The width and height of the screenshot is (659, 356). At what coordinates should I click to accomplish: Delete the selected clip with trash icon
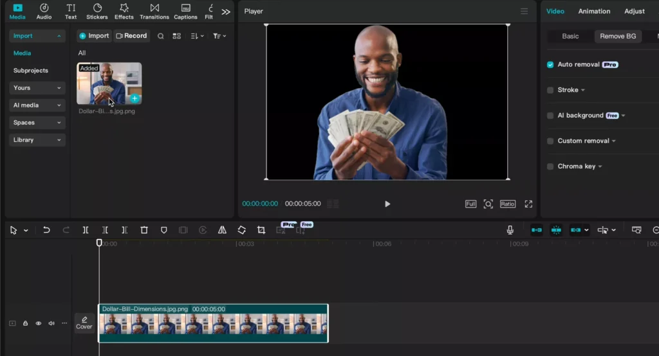tap(144, 230)
